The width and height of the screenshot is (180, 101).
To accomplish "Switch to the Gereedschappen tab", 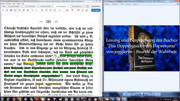I will click(14, 6).
